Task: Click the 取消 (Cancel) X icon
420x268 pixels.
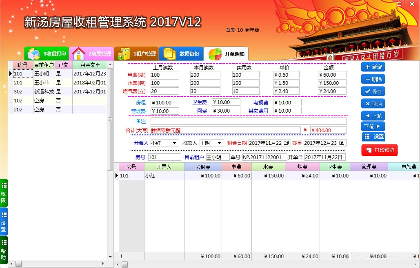Action: tap(368, 103)
